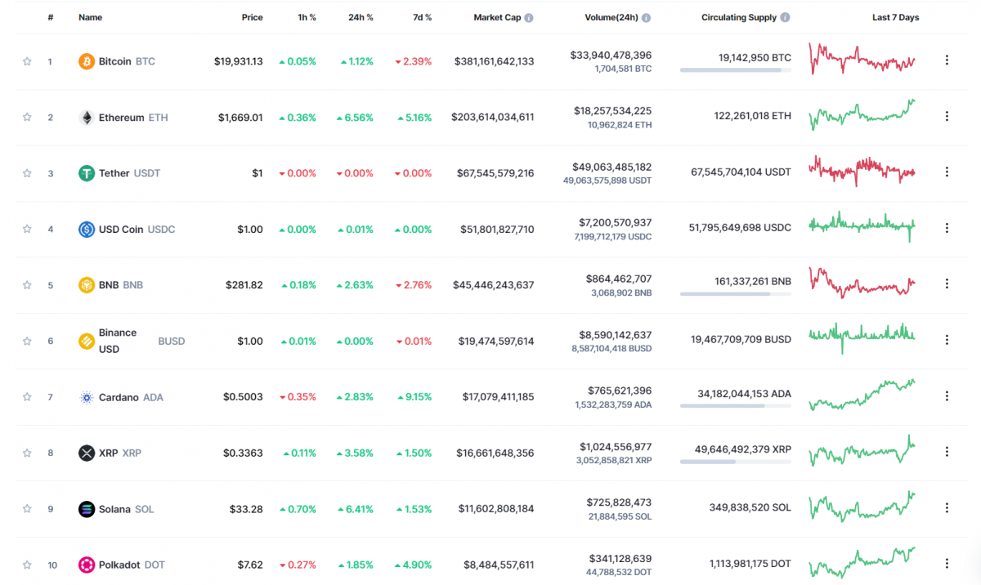
Task: Open the three-dot menu for Polkadot
Action: tap(947, 564)
